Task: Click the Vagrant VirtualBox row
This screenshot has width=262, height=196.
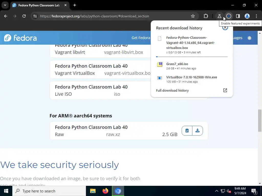Action: pyautogui.click(x=100, y=69)
